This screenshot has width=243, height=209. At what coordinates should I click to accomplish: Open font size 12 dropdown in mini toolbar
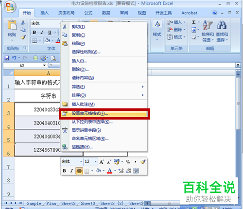click(96, 161)
